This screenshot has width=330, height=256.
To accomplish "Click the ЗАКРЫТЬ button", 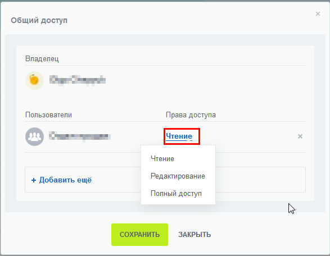I will pyautogui.click(x=195, y=235).
